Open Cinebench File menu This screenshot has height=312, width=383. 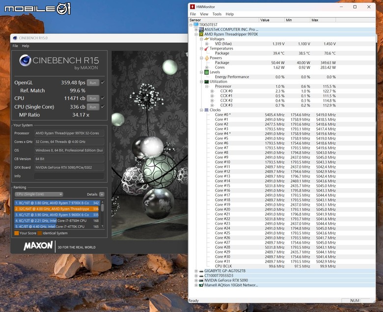[15, 46]
